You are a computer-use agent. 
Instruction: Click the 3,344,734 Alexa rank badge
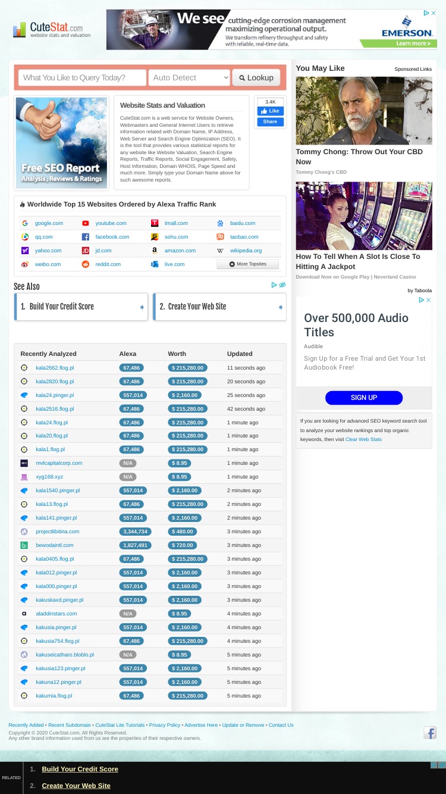[135, 532]
